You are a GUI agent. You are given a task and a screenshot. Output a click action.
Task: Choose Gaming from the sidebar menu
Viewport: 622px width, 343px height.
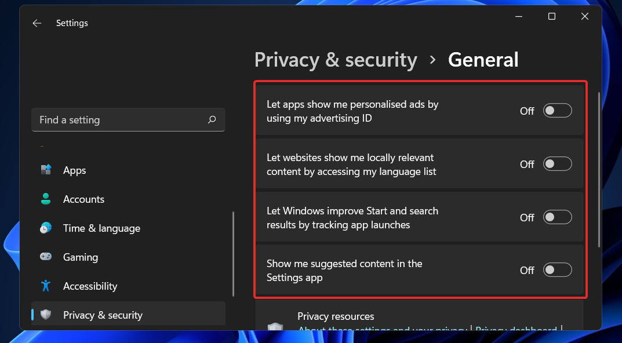pos(81,257)
